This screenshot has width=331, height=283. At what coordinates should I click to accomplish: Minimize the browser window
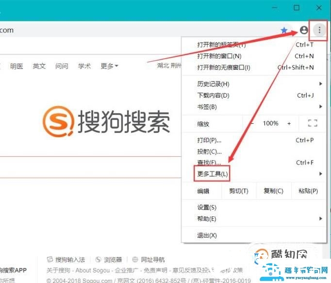click(x=275, y=8)
